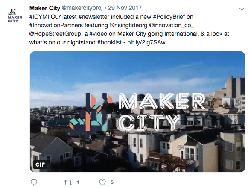This screenshot has height=188, width=248.
Task: Click the GIF badge on the media
Action: point(40,165)
